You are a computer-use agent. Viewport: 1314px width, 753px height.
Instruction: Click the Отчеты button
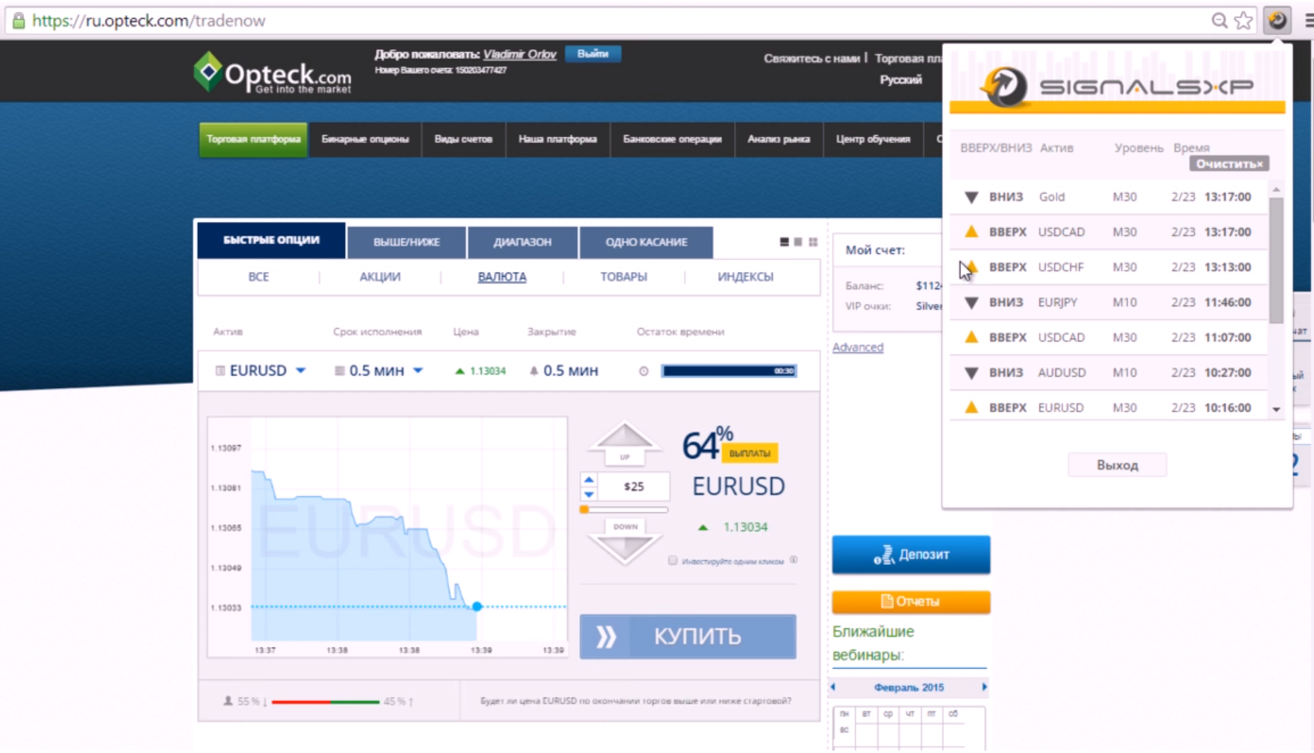(x=911, y=601)
